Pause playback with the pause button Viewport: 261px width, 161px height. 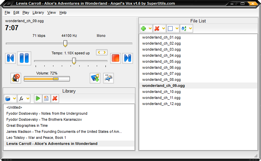[24, 58]
